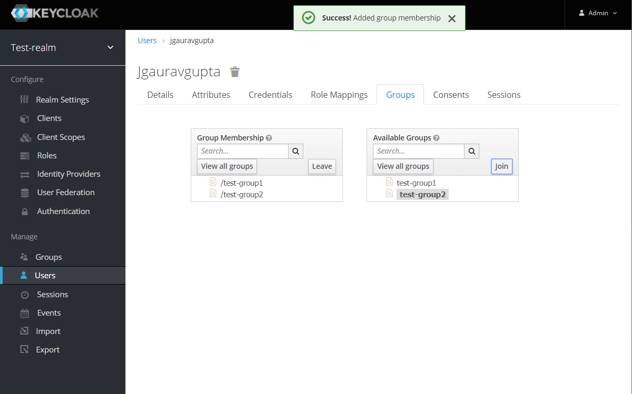
Task: Select test-group1 in Available Groups tree
Action: point(416,183)
